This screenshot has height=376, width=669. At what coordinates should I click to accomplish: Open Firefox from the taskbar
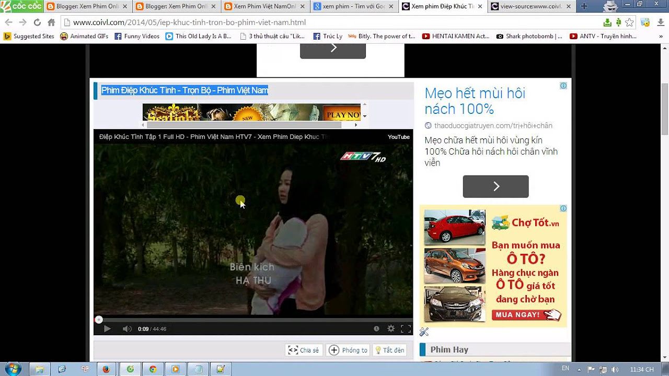106,369
